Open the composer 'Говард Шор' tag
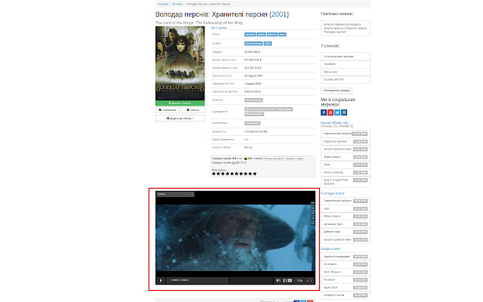This screenshot has width=483, height=302. point(252,123)
